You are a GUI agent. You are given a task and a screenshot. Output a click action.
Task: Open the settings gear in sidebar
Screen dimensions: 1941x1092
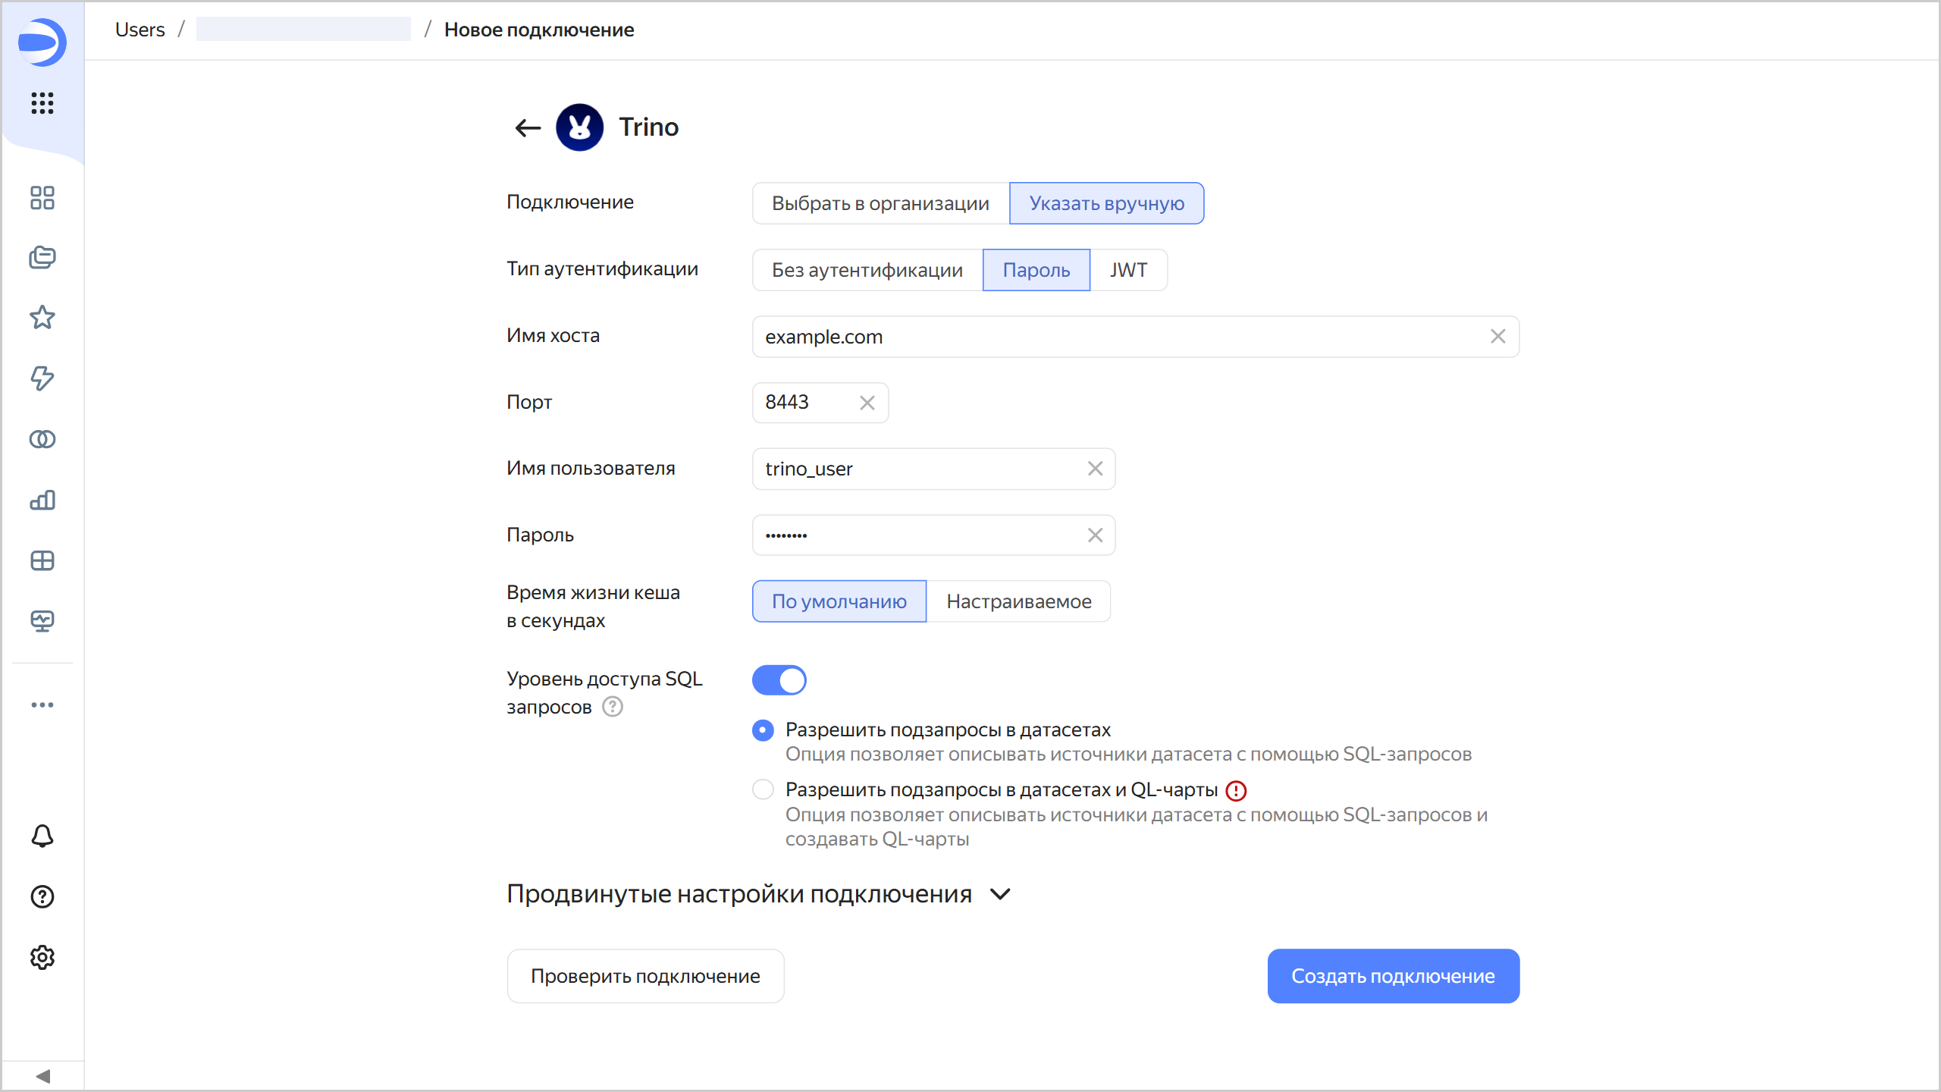(42, 957)
